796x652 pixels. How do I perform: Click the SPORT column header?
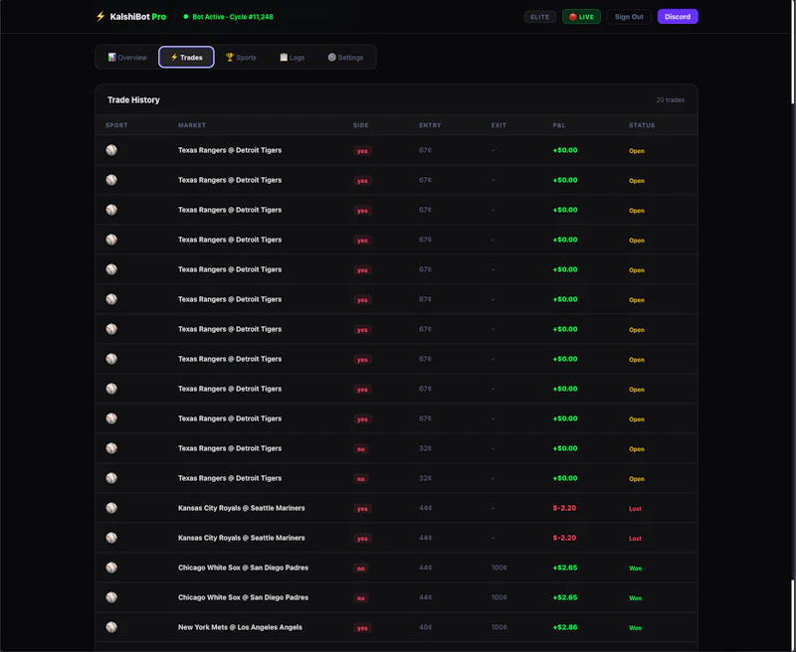[x=116, y=125]
